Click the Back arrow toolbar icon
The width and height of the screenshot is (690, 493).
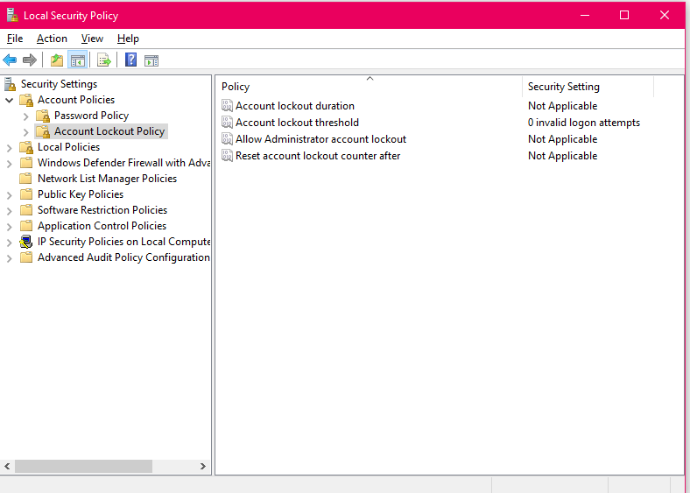tap(10, 60)
